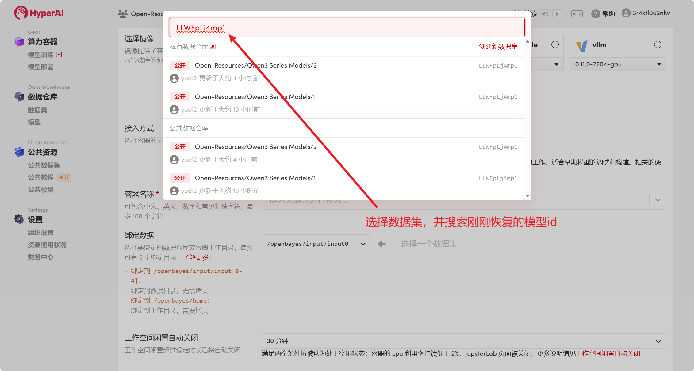Click the help question mark icon
Viewport: 694px width, 371px height.
coord(595,14)
